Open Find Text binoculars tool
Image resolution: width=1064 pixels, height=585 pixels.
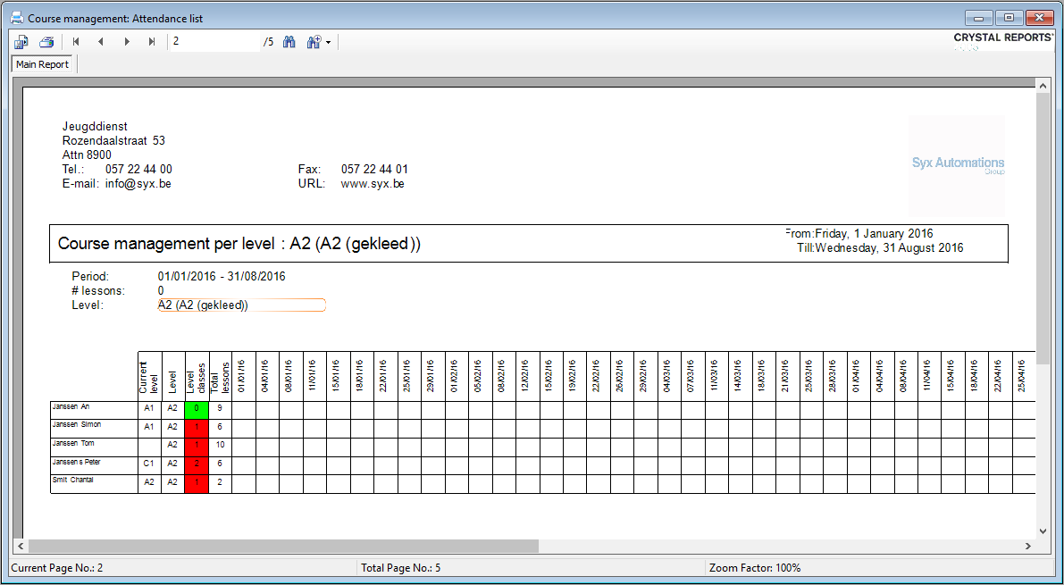tap(289, 42)
